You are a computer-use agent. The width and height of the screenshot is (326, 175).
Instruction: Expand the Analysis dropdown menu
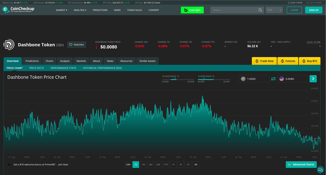80,10
